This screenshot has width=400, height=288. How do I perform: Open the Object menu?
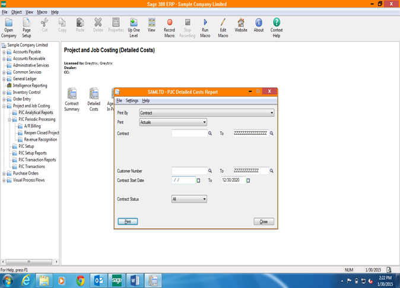point(17,12)
